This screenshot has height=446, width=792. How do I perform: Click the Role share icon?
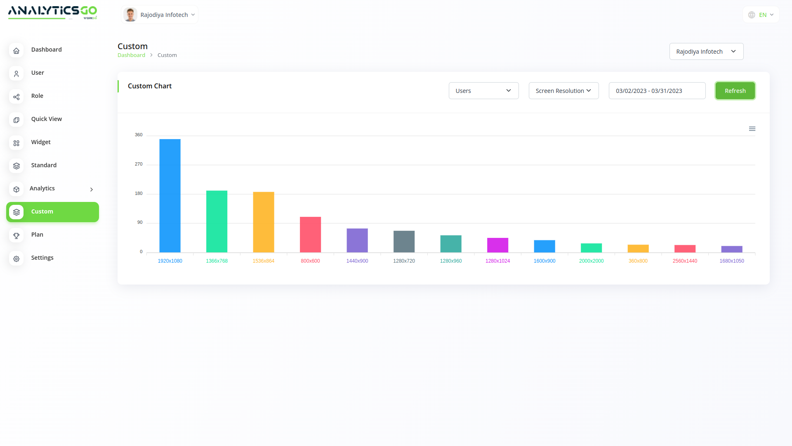(16, 97)
